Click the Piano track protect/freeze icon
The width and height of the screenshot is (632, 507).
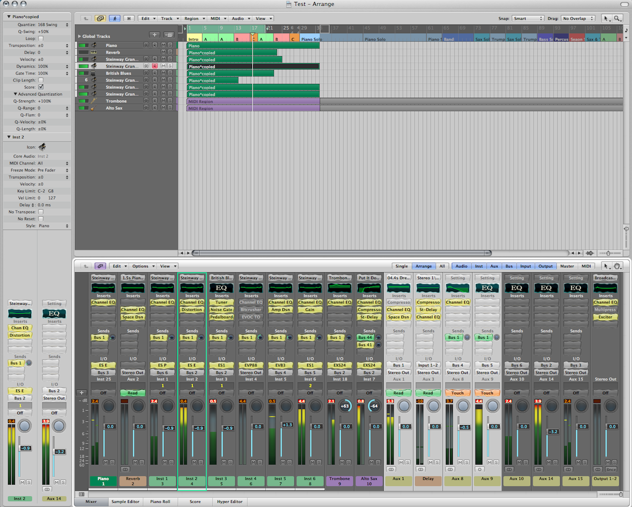coord(146,45)
